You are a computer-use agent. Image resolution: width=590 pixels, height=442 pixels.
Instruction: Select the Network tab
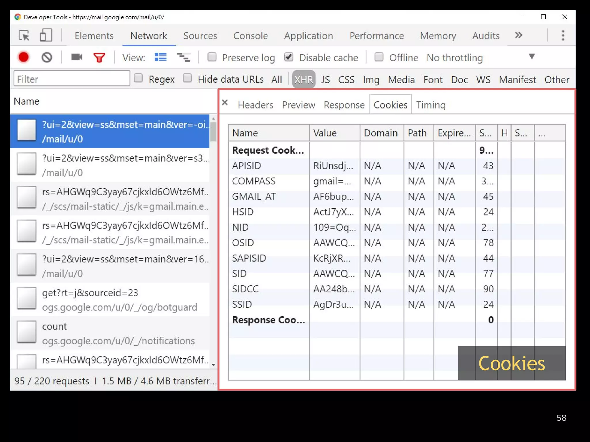tap(149, 36)
